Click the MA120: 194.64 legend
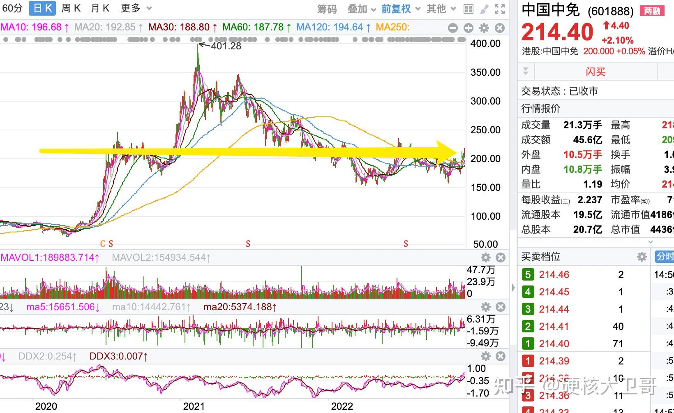The width and height of the screenshot is (674, 413). [333, 28]
